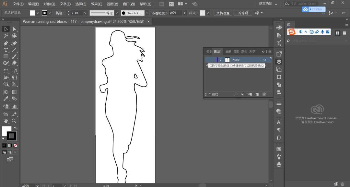Swap fill and stroke colors

point(15,128)
